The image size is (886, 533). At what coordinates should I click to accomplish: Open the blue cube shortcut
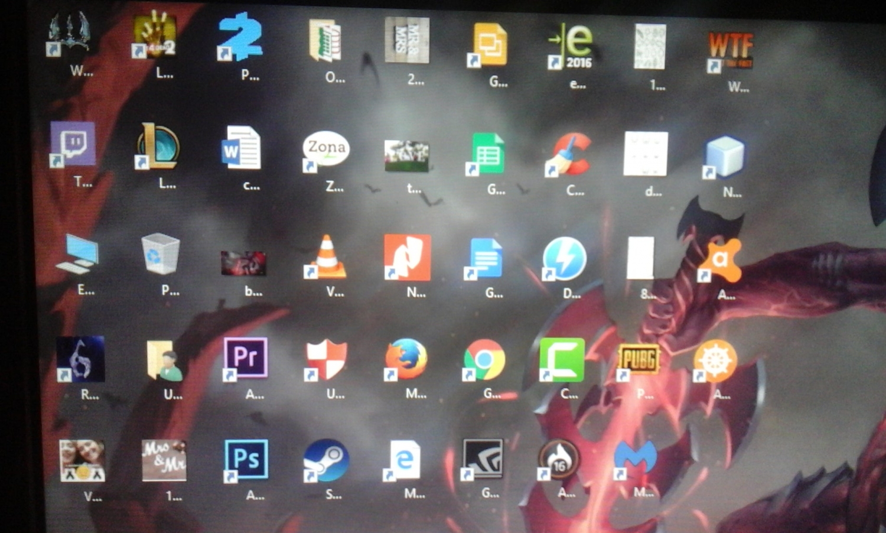(x=724, y=157)
